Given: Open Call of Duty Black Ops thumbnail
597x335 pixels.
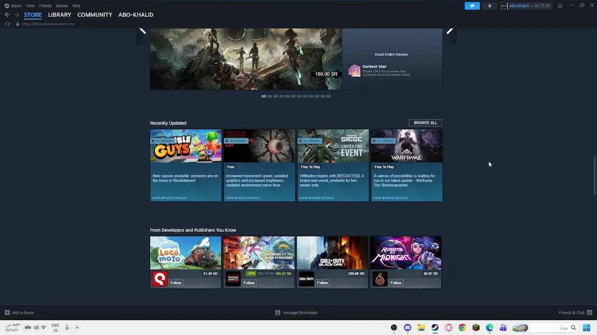Looking at the screenshot, I should pos(333,253).
